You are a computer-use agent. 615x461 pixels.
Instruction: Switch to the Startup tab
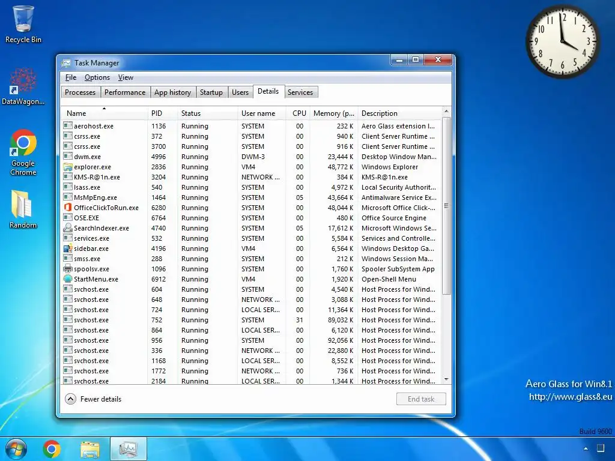click(x=211, y=92)
